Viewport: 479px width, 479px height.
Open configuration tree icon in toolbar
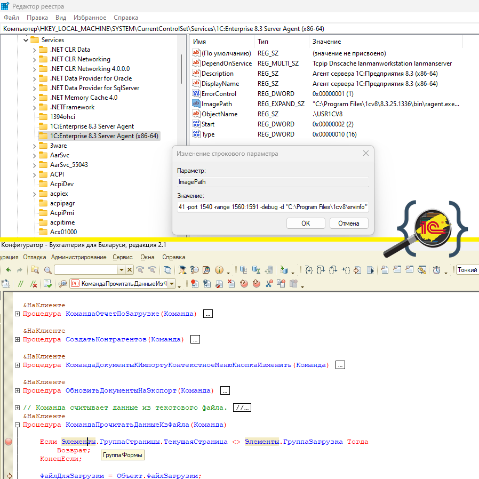point(243,270)
